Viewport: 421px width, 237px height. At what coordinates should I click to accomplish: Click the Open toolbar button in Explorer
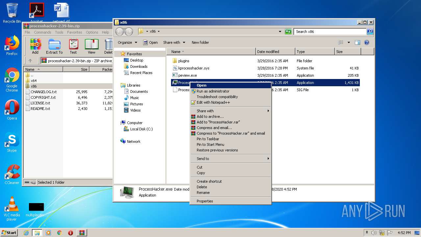150,42
